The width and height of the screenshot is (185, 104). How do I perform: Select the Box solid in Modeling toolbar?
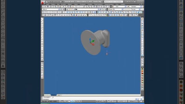[45, 12]
